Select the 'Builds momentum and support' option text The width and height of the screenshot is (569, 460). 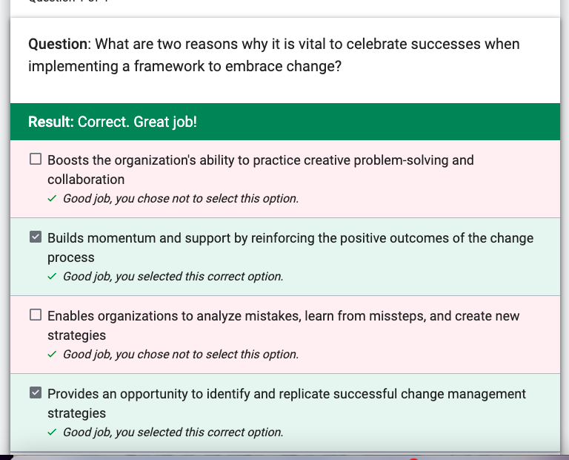click(290, 248)
